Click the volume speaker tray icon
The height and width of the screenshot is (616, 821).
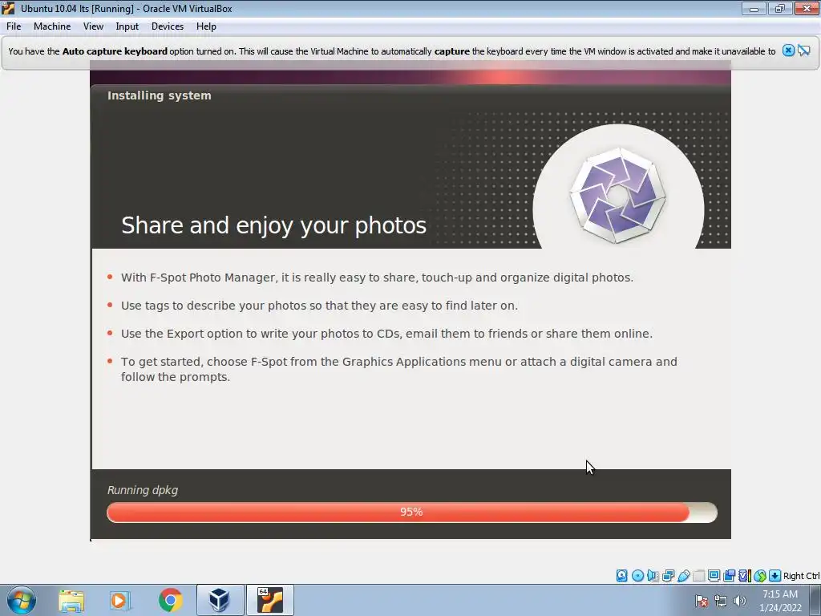pyautogui.click(x=739, y=601)
